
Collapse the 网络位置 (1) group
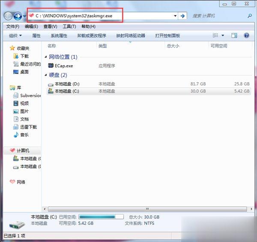[x=46, y=57]
